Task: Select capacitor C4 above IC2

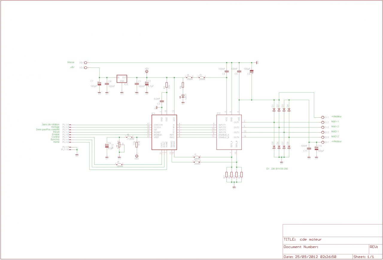Action: (x=227, y=71)
